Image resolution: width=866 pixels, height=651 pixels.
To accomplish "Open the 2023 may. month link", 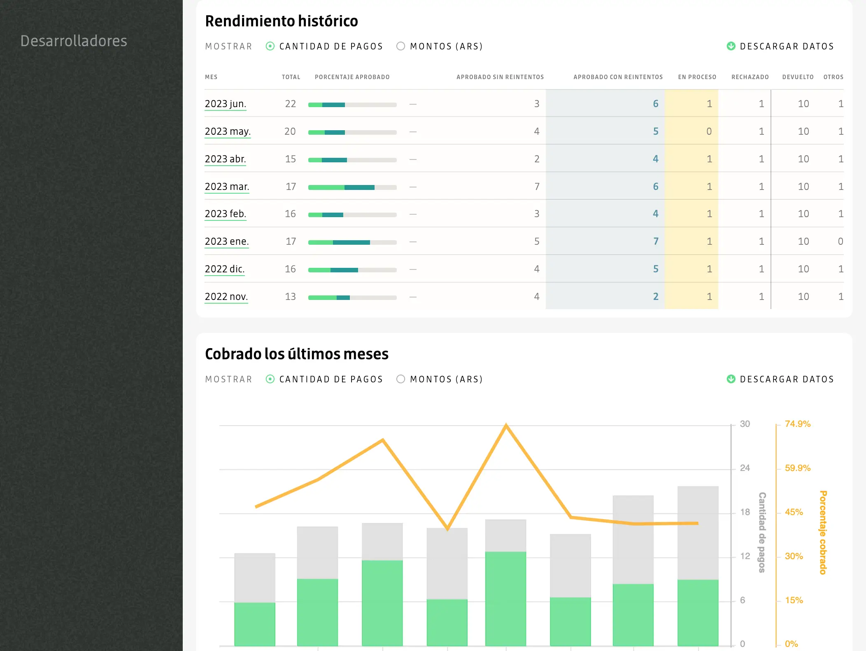I will click(228, 131).
